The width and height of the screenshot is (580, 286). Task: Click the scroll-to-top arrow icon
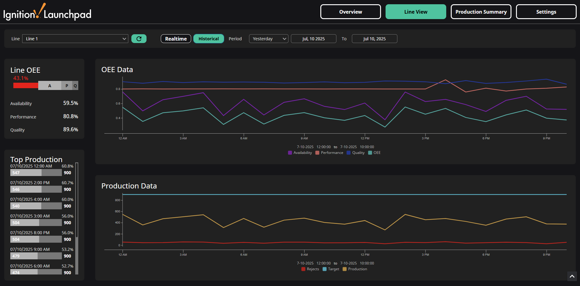tap(572, 276)
